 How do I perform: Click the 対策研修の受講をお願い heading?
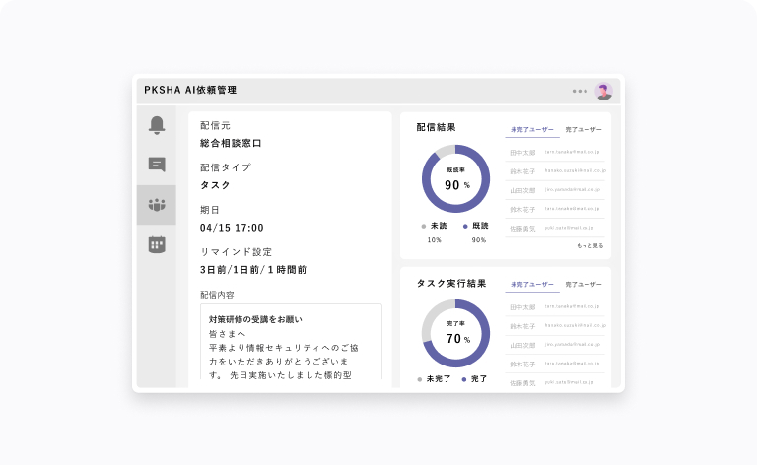pyautogui.click(x=255, y=319)
